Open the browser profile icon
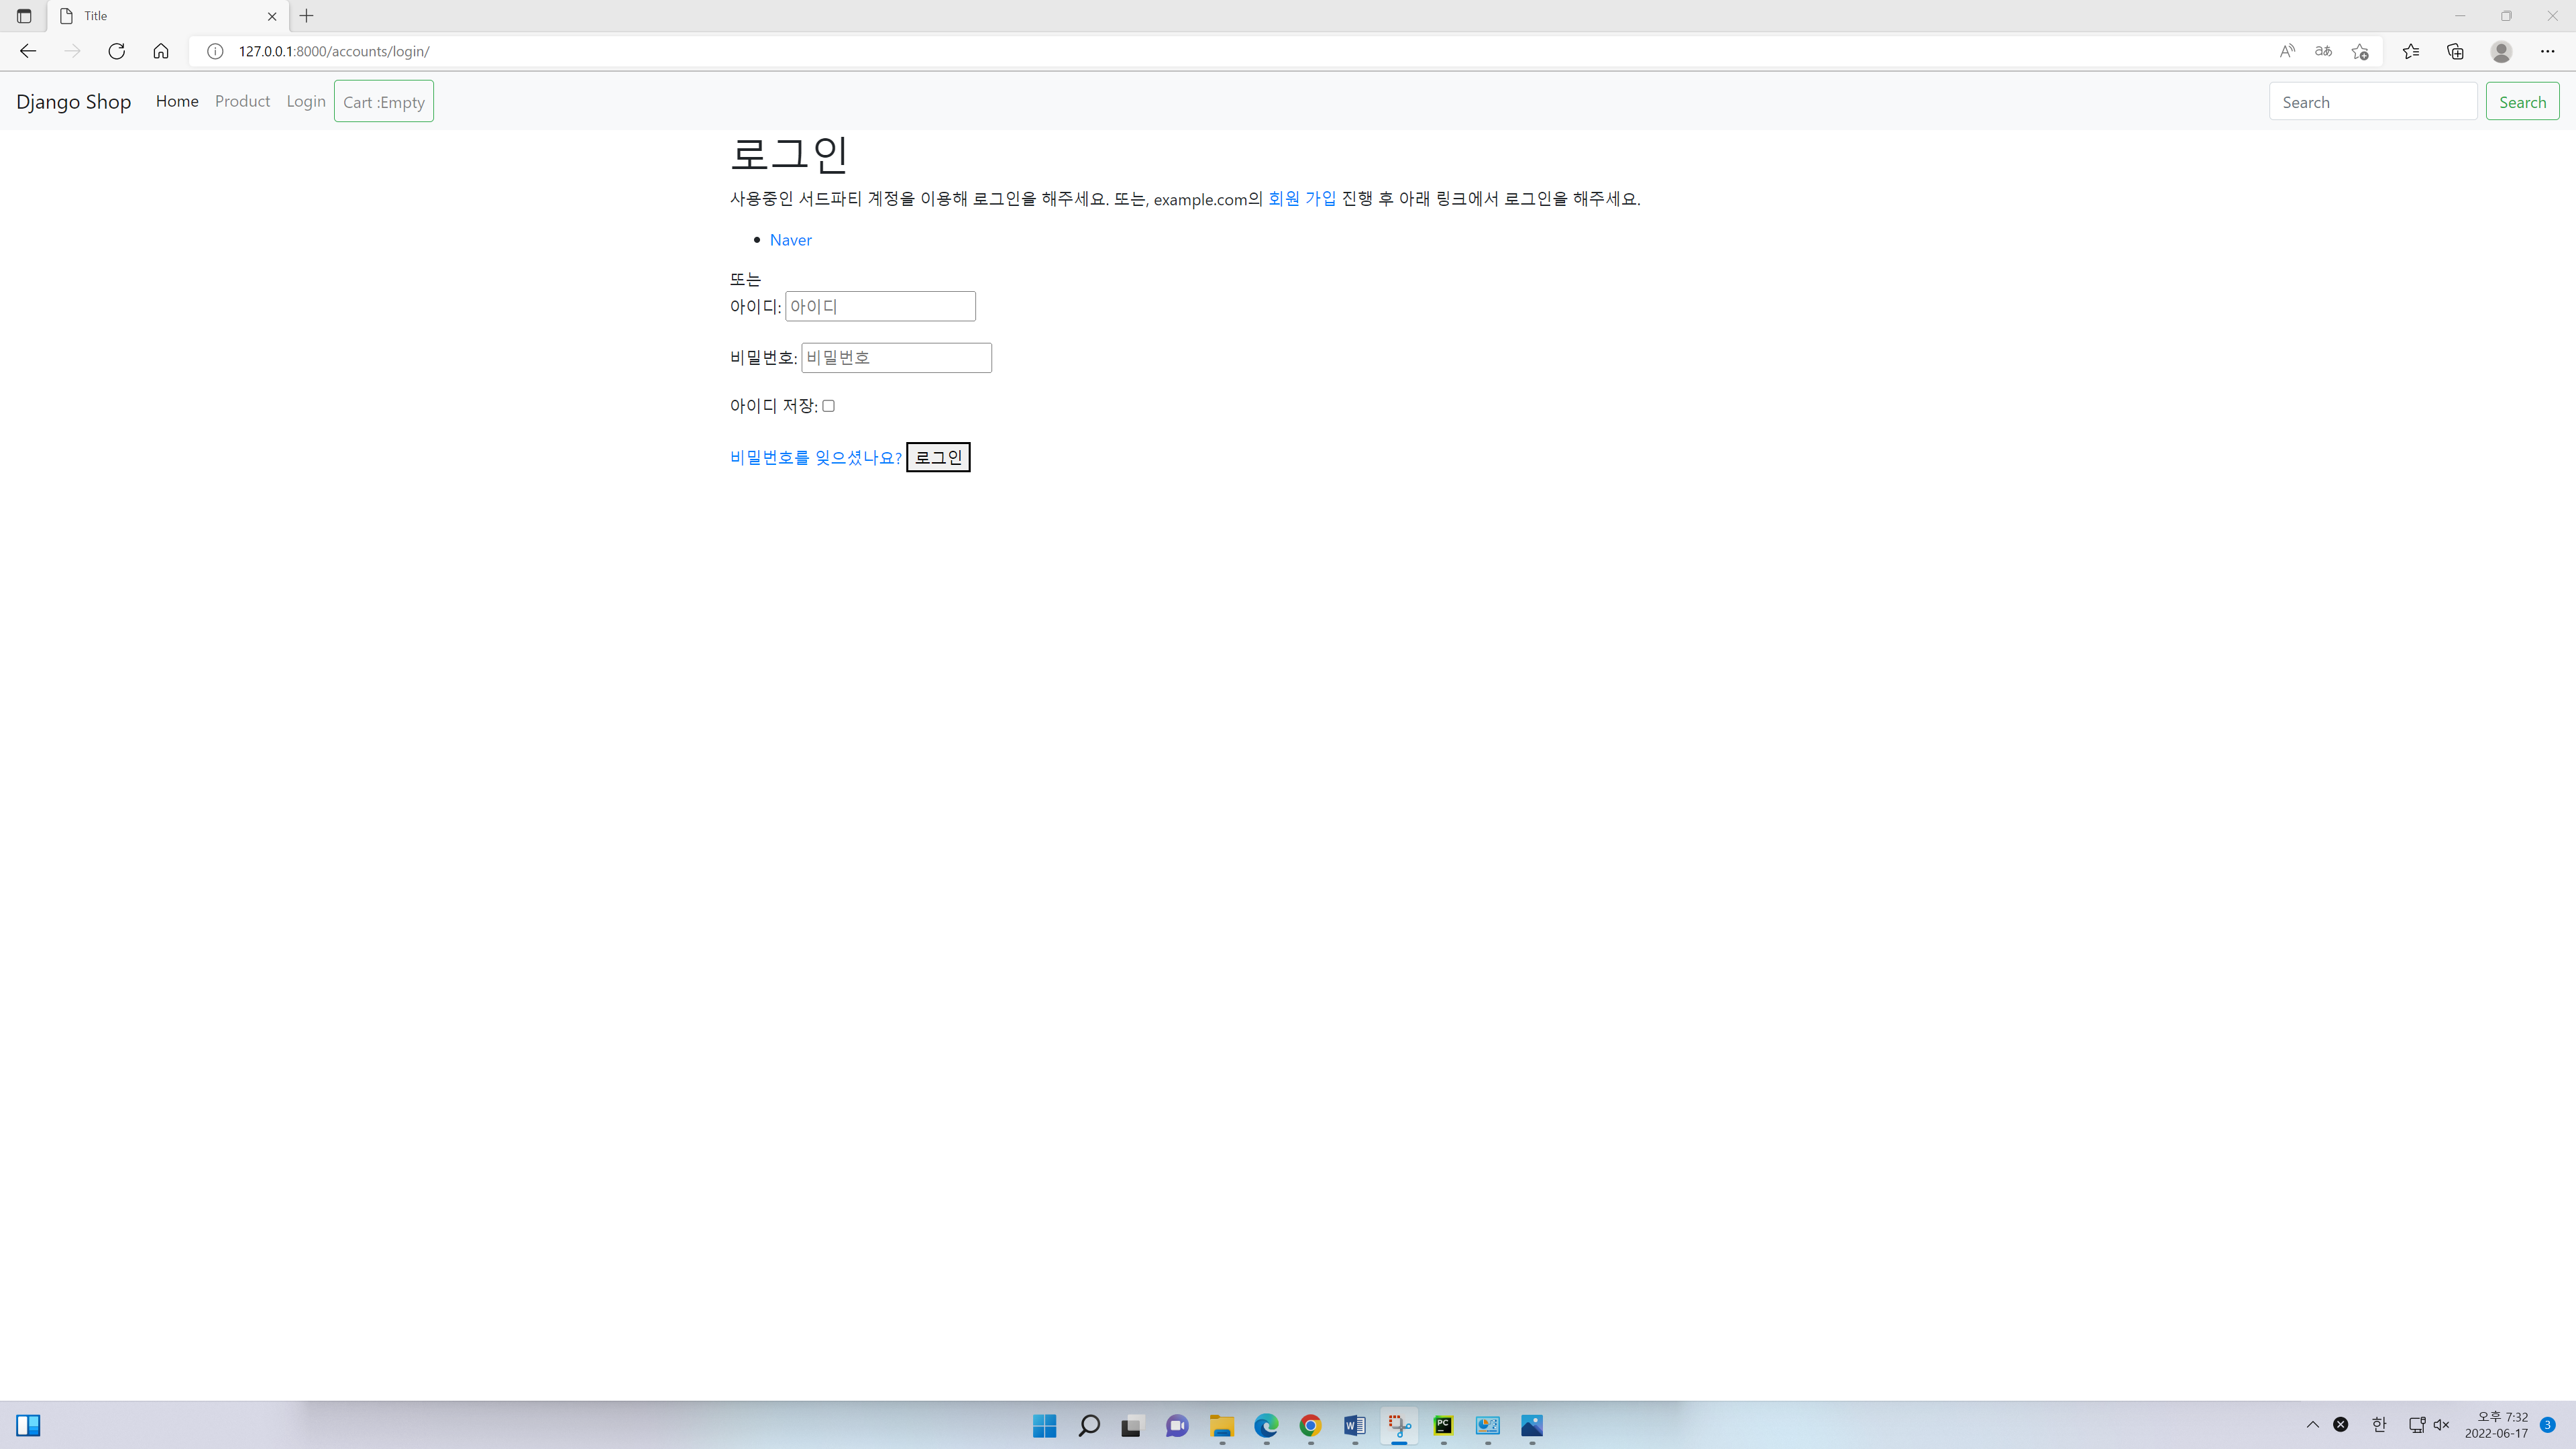Screen dimensions: 2576x1449 coord(2501,51)
